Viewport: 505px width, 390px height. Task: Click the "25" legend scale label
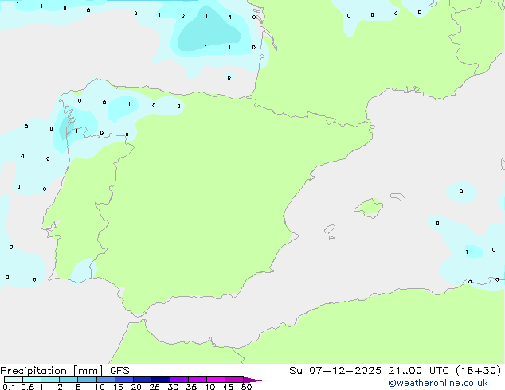155,387
